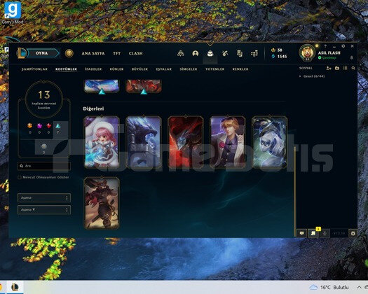
Task: Open the ASIL FLASH summoner avatar
Action: coord(307,52)
